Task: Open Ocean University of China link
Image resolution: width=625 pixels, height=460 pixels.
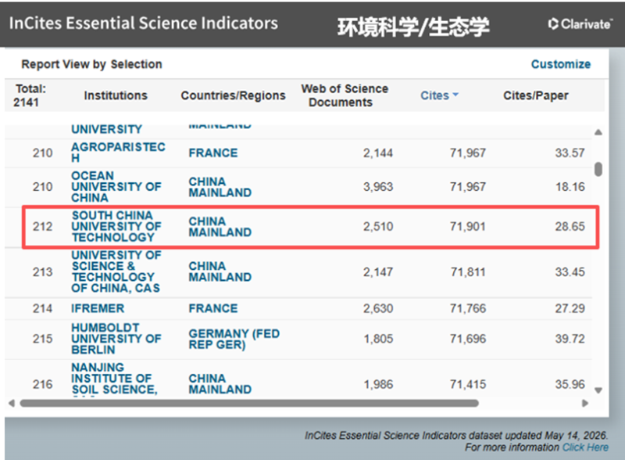Action: pos(116,186)
